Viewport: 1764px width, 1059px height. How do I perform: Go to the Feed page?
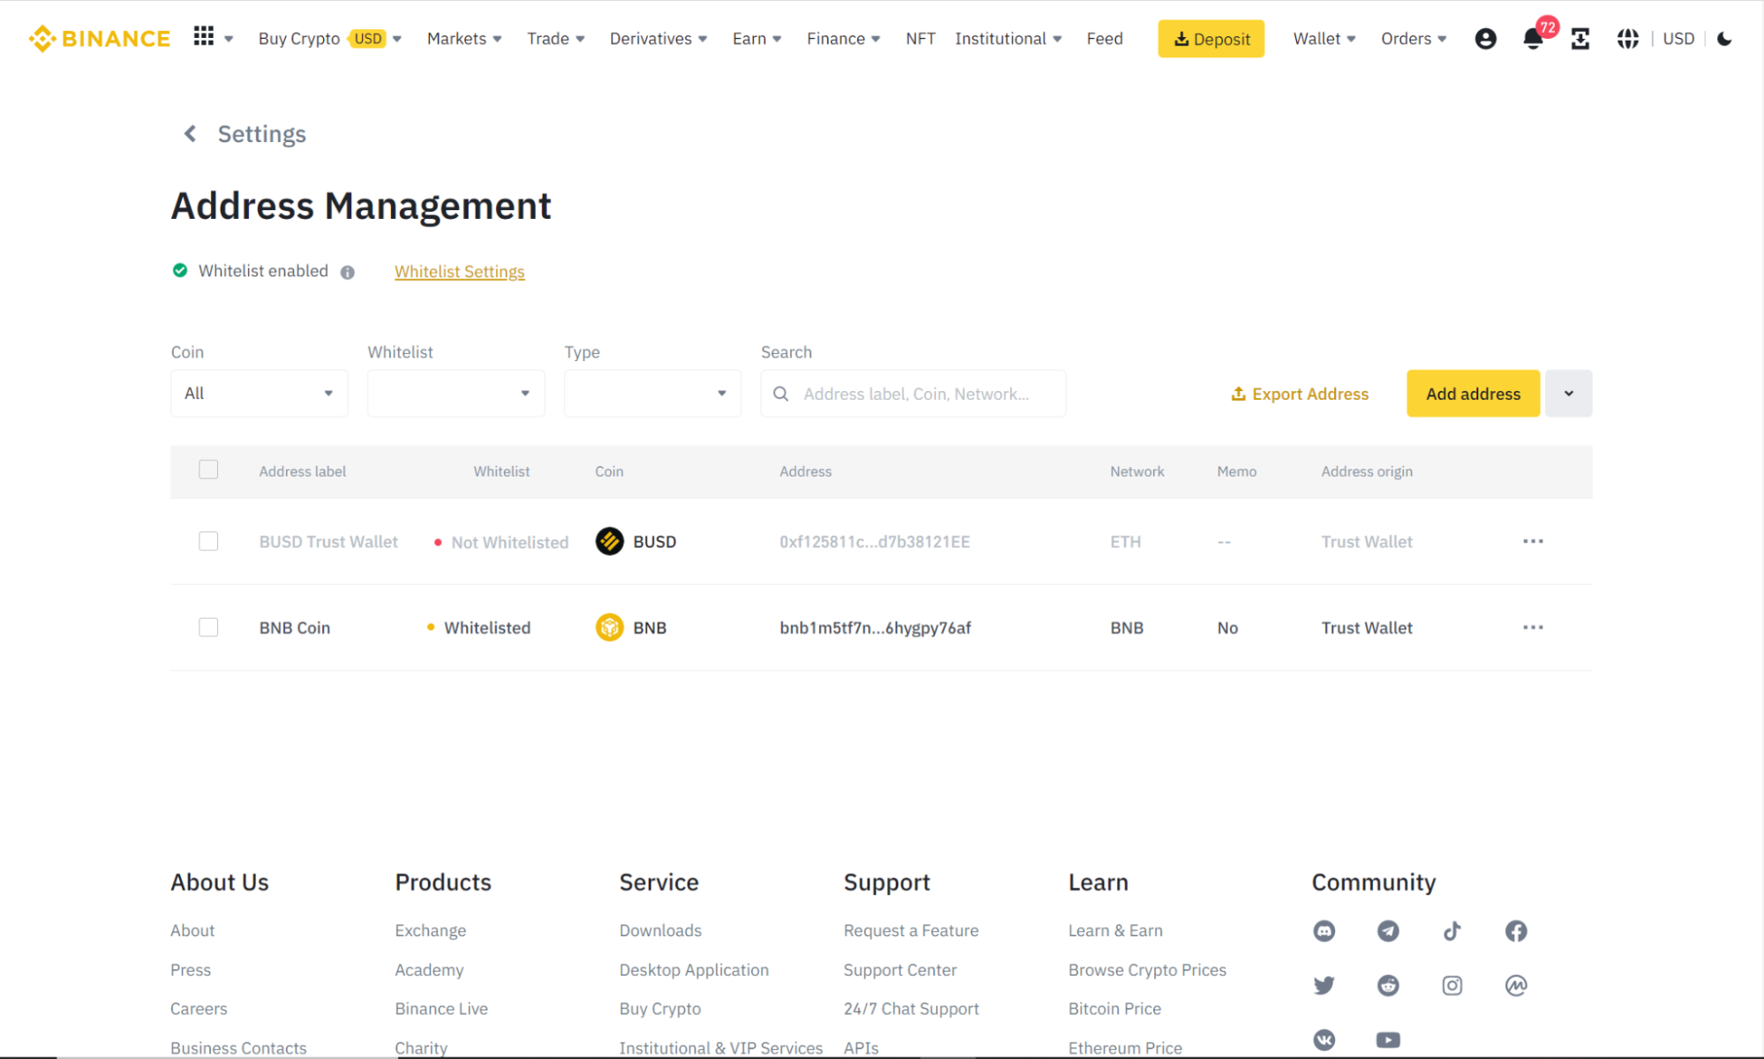point(1105,39)
